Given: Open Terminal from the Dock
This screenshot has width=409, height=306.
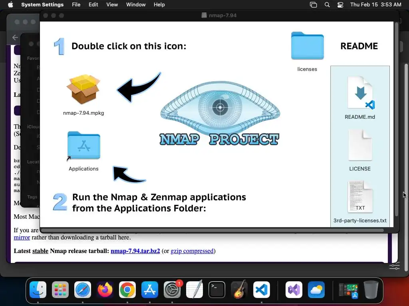Looking at the screenshot, I should tap(217, 290).
